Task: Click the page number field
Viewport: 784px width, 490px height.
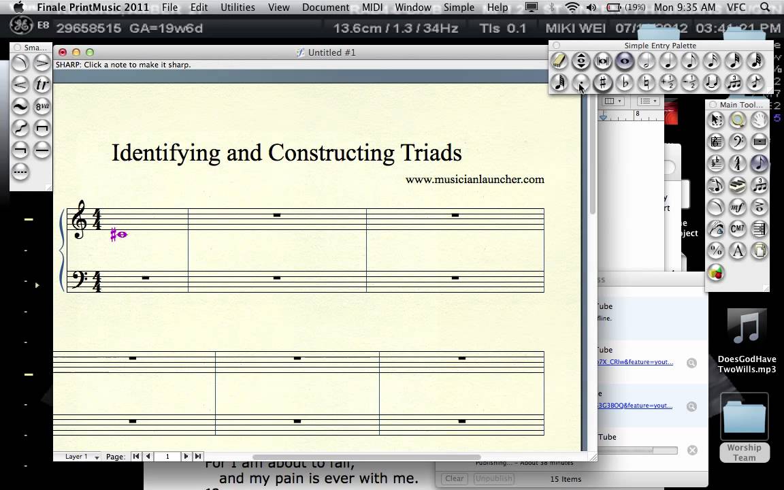Action: coord(167,456)
